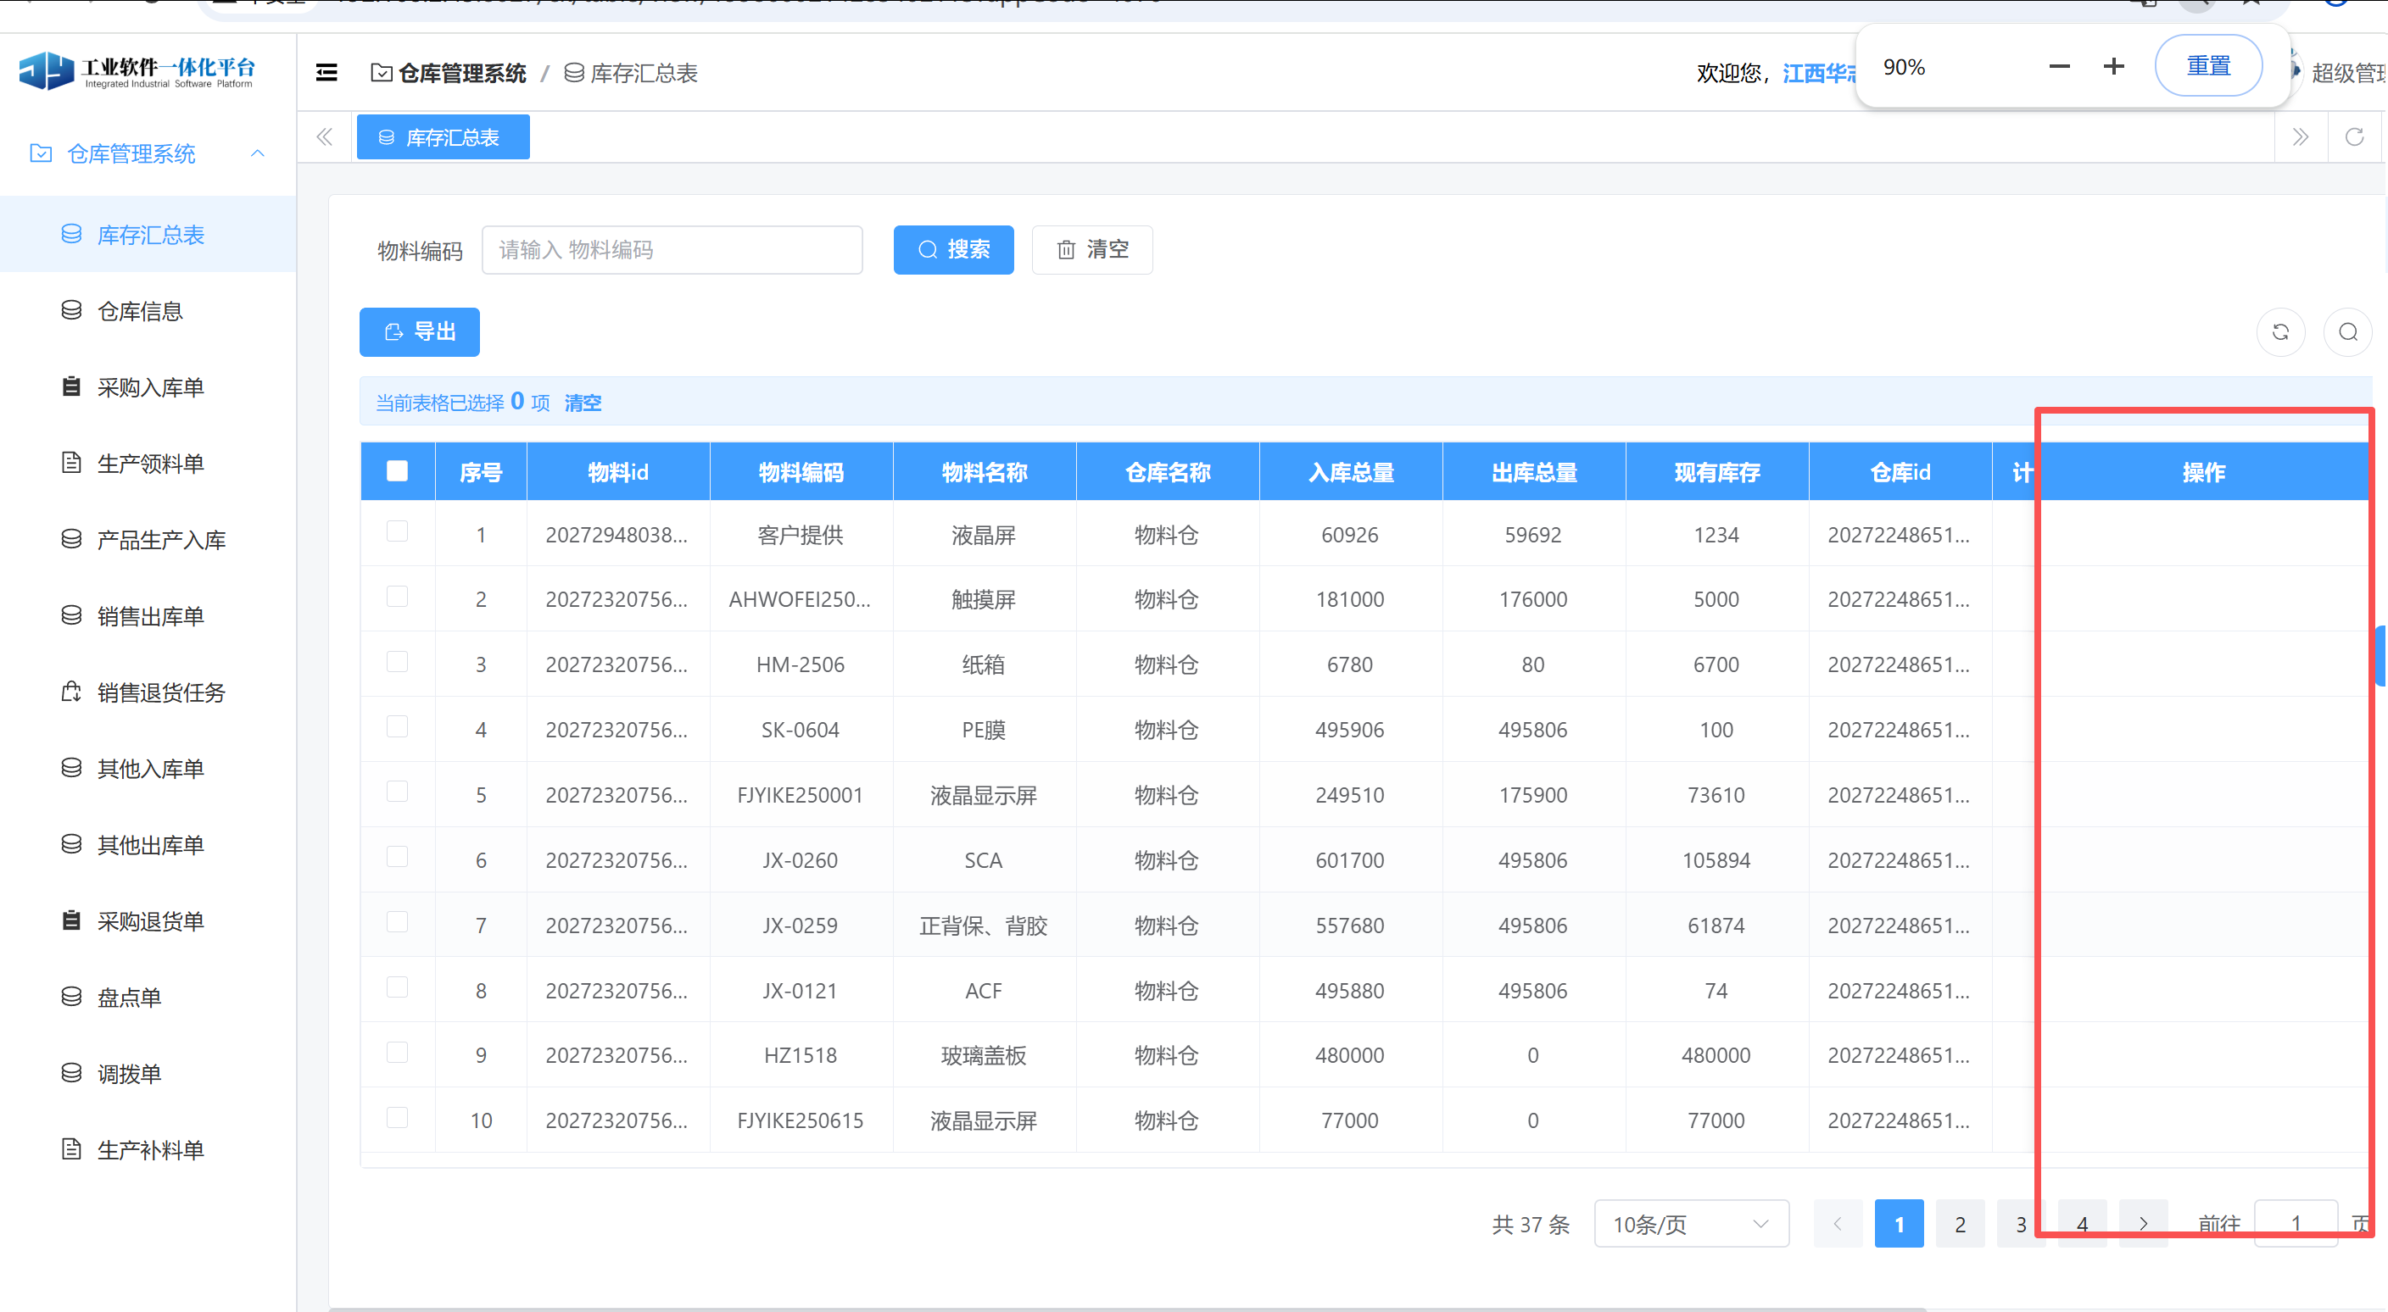Open the 10条/页 page size dropdown
The image size is (2388, 1312).
click(1690, 1224)
